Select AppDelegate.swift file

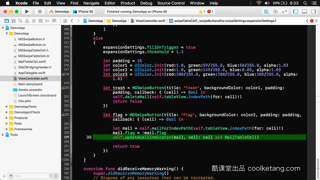coord(32,73)
